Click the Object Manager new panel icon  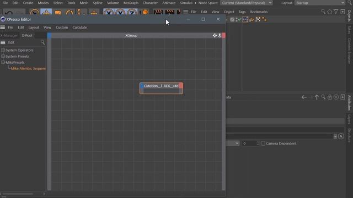coord(343,12)
